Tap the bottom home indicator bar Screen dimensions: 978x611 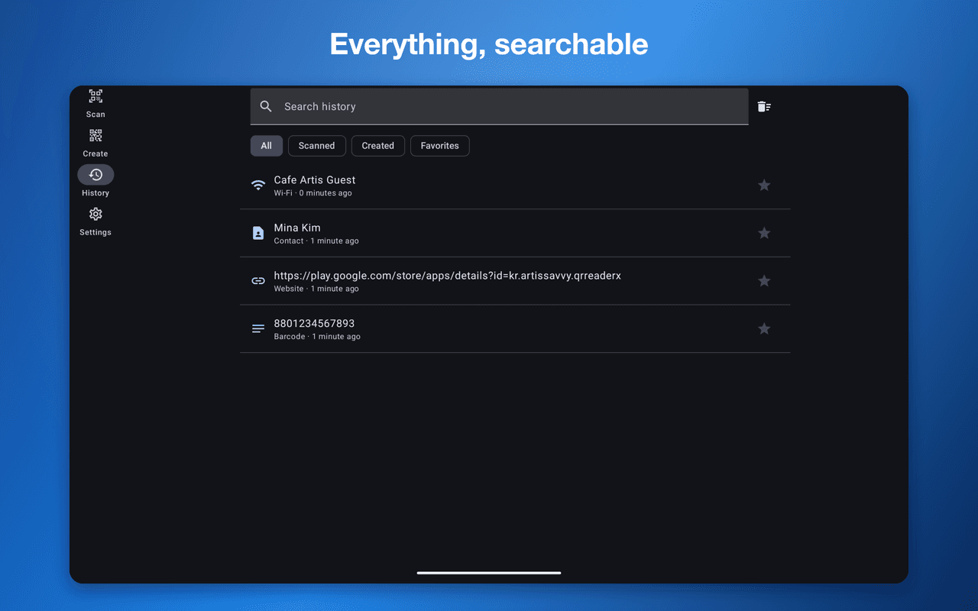coord(489,573)
